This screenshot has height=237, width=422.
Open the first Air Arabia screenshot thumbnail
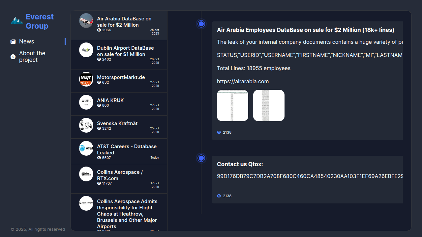point(232,105)
